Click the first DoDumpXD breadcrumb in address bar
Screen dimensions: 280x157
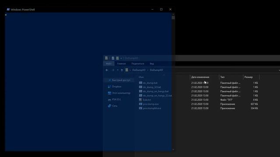(139, 70)
